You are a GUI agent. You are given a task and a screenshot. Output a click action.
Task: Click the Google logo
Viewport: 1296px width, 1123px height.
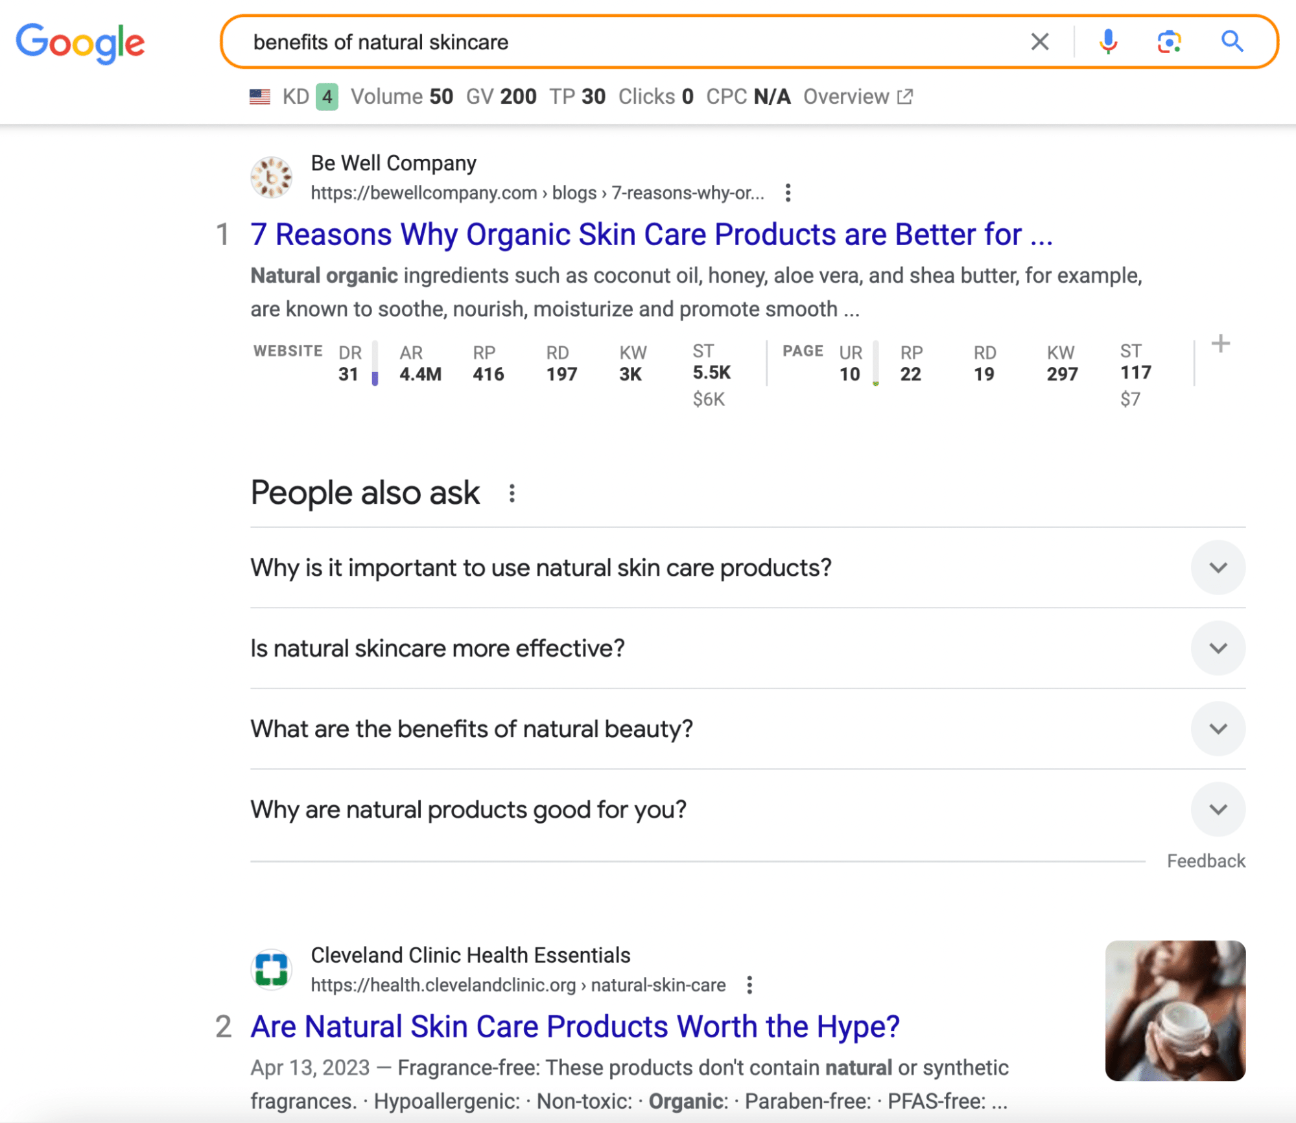click(80, 41)
